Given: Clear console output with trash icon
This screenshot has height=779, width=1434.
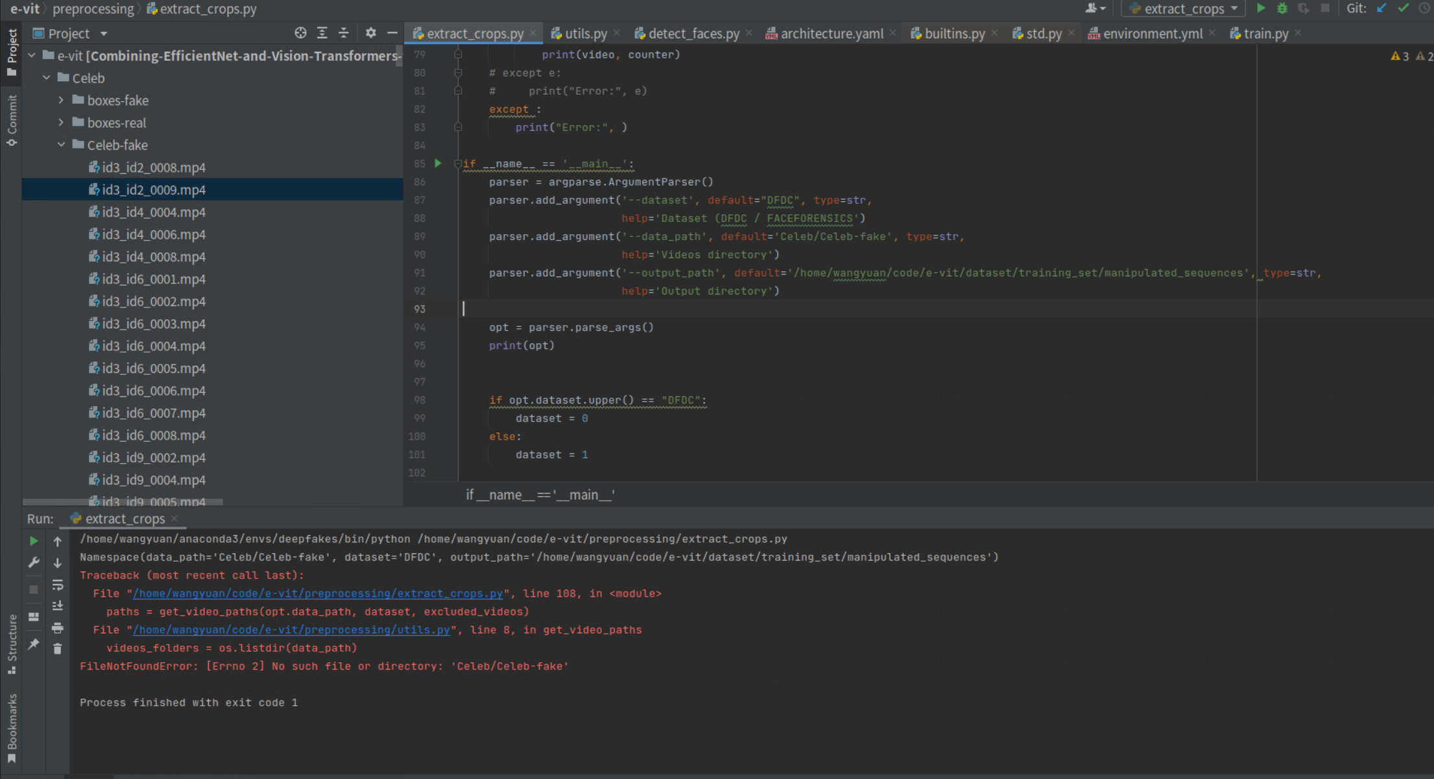Looking at the screenshot, I should (x=58, y=649).
